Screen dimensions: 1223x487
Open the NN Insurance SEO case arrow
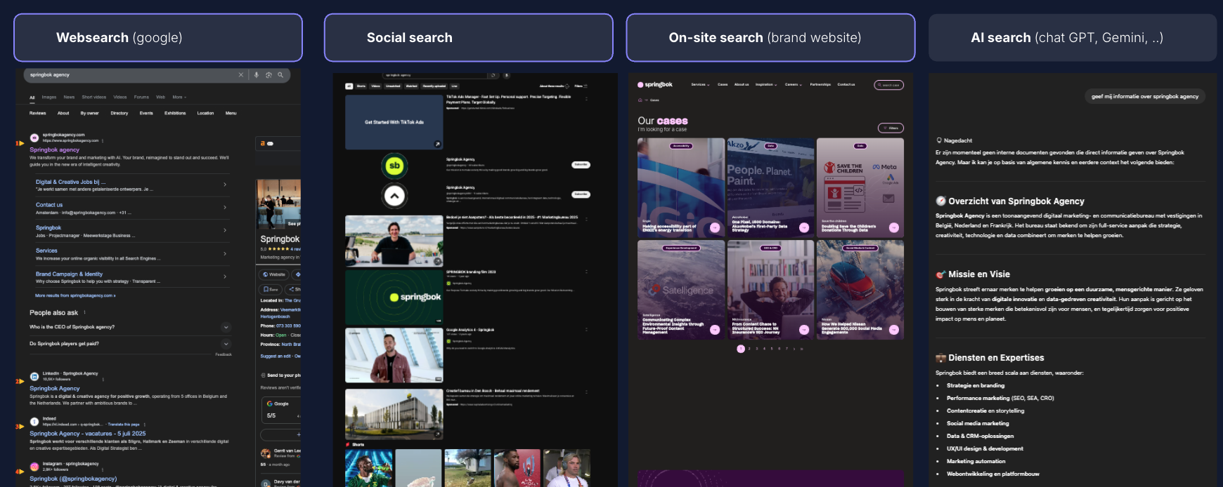pyautogui.click(x=804, y=330)
